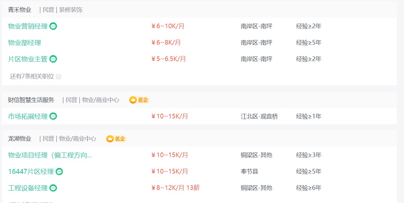Open 物业项目经理（偏工程方向 job listing
The height and width of the screenshot is (203, 404).
pos(50,155)
